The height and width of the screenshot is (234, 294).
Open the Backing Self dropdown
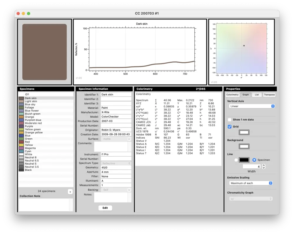(x=116, y=190)
